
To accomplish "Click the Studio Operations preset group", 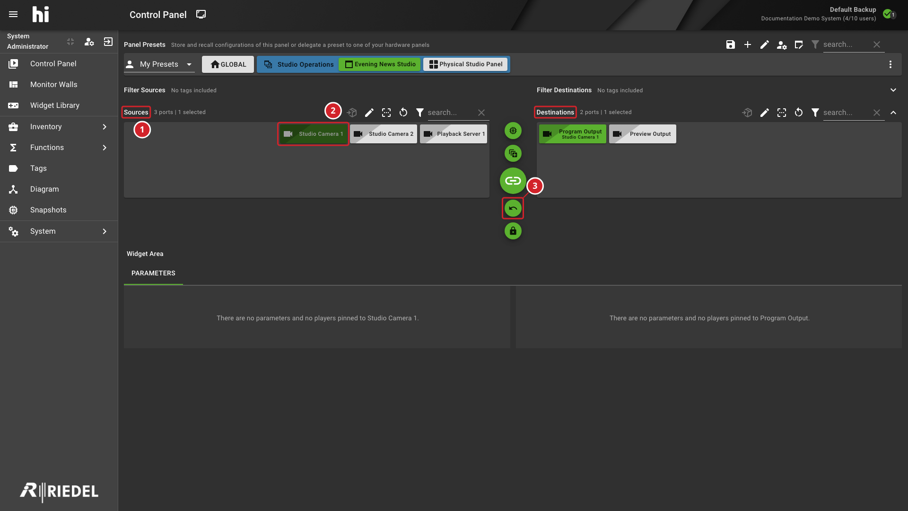I will [x=299, y=64].
